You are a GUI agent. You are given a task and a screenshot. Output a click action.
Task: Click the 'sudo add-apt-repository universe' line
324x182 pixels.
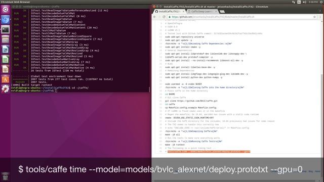point(184,37)
